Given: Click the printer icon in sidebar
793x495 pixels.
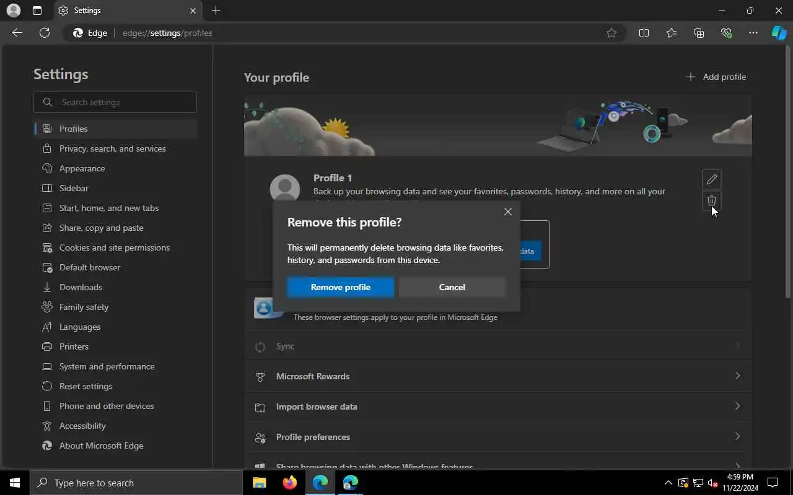Looking at the screenshot, I should coord(47,346).
